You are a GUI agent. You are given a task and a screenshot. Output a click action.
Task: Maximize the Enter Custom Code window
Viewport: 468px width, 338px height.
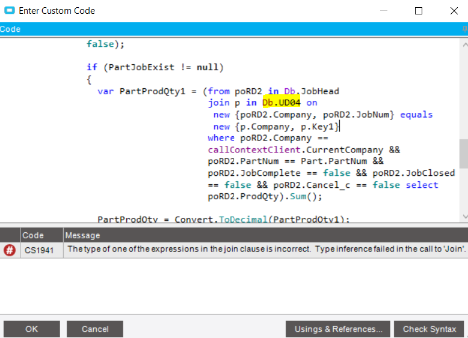[x=419, y=11]
